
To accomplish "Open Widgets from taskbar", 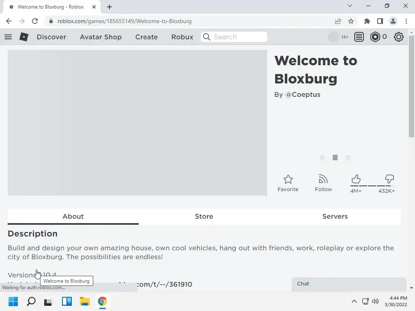I will pyautogui.click(x=67, y=301).
